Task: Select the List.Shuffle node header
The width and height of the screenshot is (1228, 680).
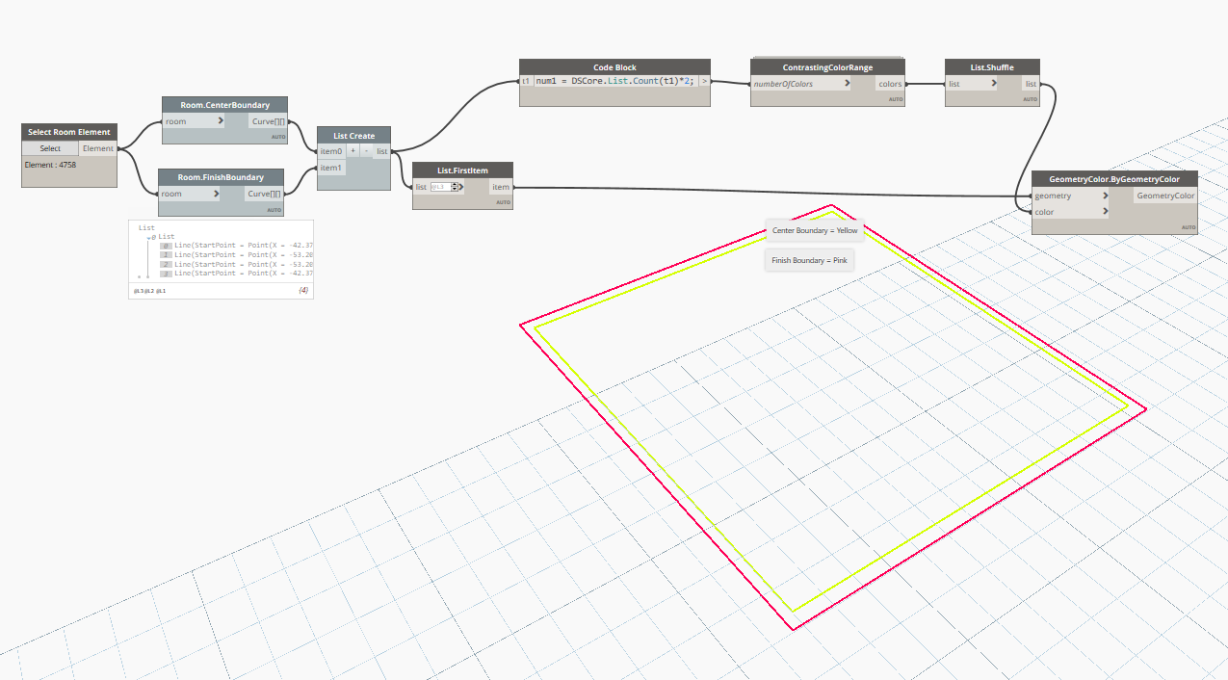Action: coord(992,67)
